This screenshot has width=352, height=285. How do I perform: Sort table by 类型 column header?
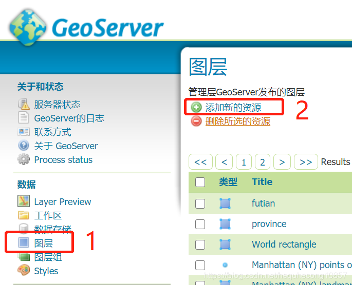[228, 182]
